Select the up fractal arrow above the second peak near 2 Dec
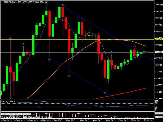The image size is (163, 122). point(63,5)
